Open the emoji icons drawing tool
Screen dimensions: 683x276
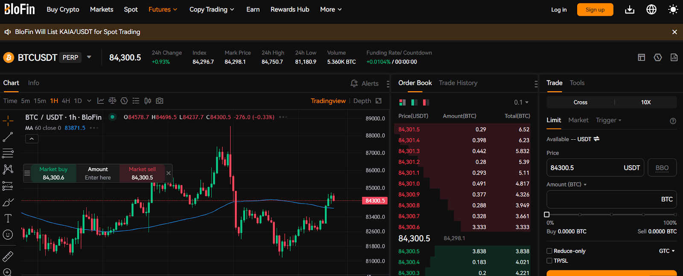[8, 235]
